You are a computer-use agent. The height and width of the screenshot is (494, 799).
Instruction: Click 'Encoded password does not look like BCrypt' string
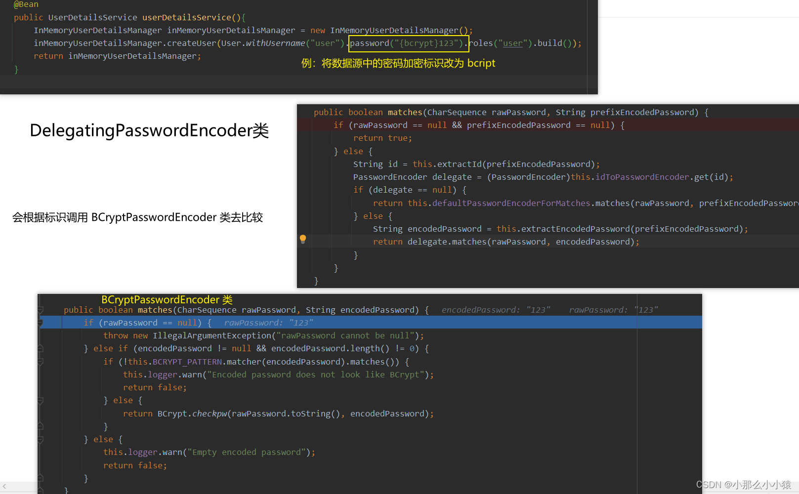click(x=315, y=374)
